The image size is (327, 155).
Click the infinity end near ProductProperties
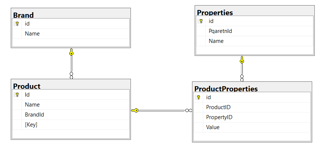[x=189, y=110]
